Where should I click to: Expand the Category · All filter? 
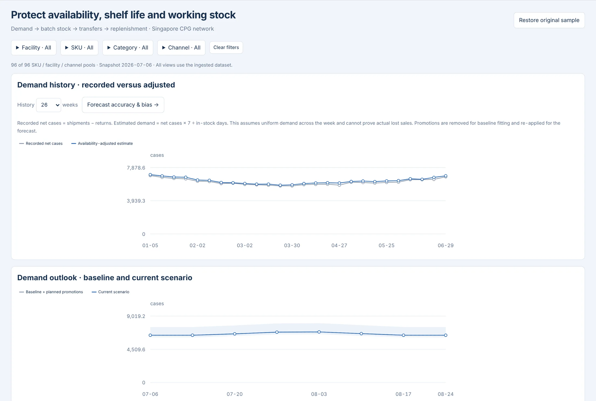(128, 48)
